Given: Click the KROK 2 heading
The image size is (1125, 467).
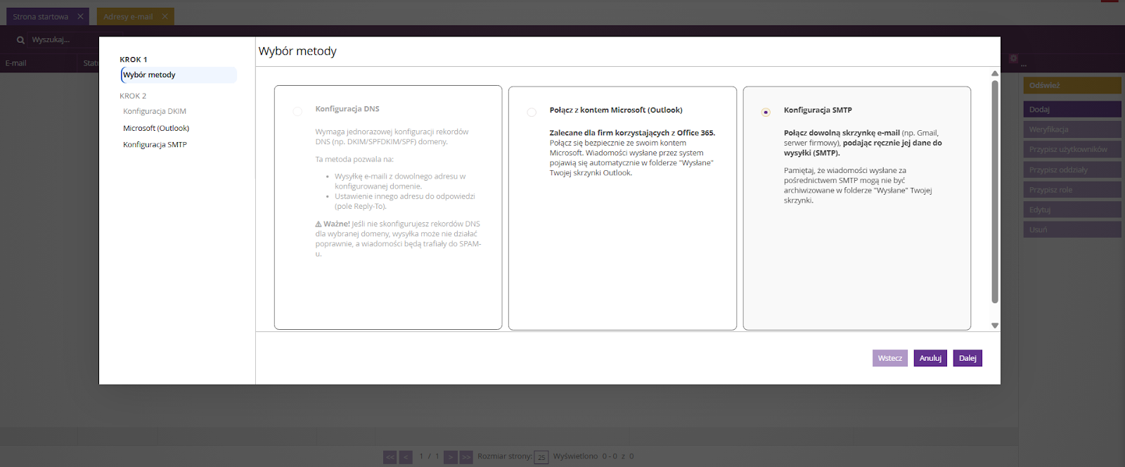Looking at the screenshot, I should tap(133, 96).
